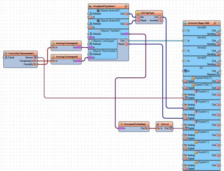Click Objects.CoolGauge1 U32 In pin
The height and width of the screenshot is (171, 224).
(91, 47)
